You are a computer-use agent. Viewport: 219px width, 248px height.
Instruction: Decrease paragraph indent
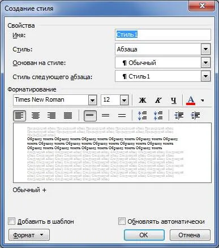179,115
